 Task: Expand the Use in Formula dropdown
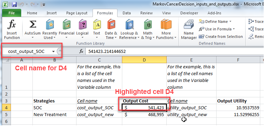pos(234,29)
